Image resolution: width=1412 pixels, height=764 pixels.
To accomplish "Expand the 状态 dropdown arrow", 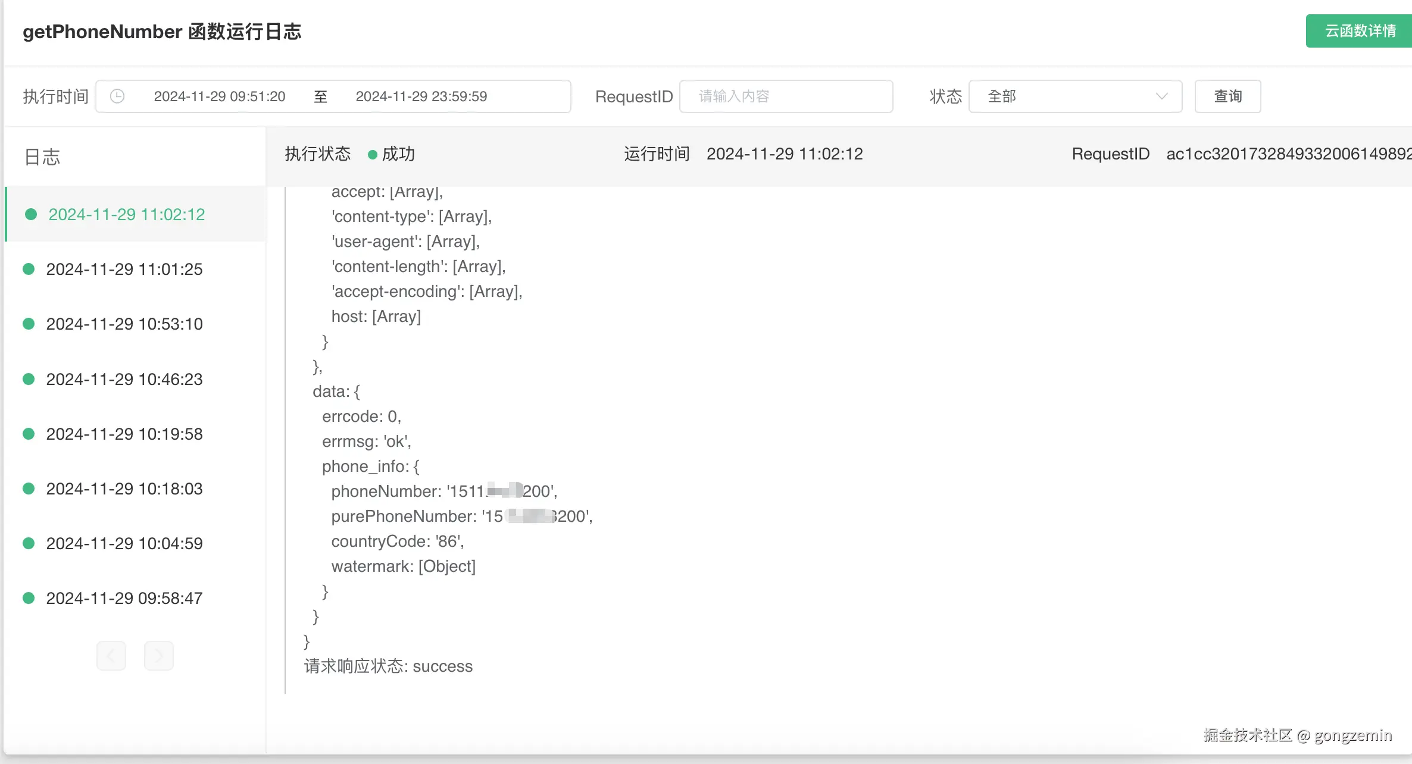I will (x=1161, y=96).
